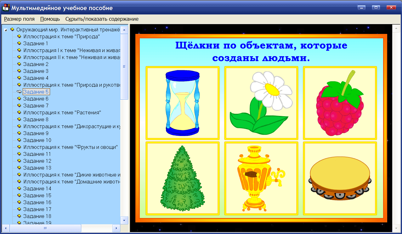The image size is (402, 234).
Task: Select Задание 8 in the contents tree
Action: point(36,119)
